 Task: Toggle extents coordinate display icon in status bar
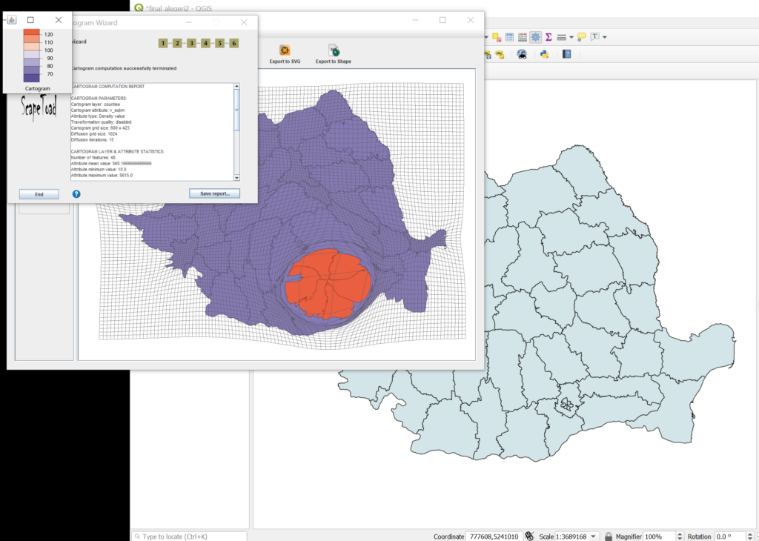[x=529, y=536]
